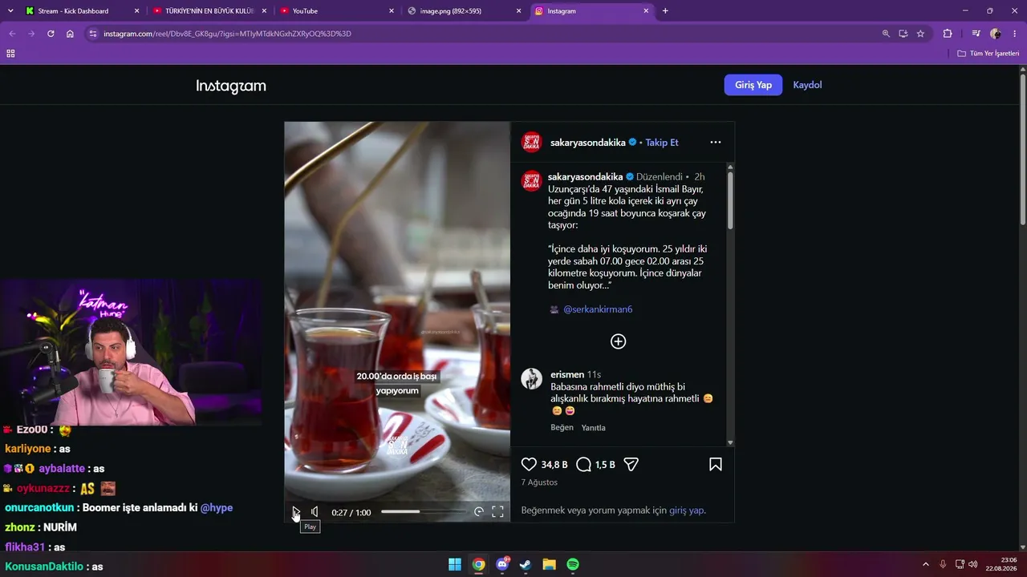The image size is (1027, 577).
Task: Open the volume control in system tray
Action: (x=972, y=564)
